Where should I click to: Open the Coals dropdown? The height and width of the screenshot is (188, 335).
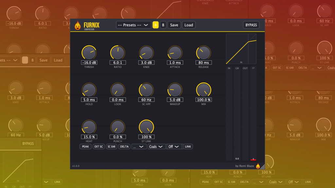click(x=156, y=147)
